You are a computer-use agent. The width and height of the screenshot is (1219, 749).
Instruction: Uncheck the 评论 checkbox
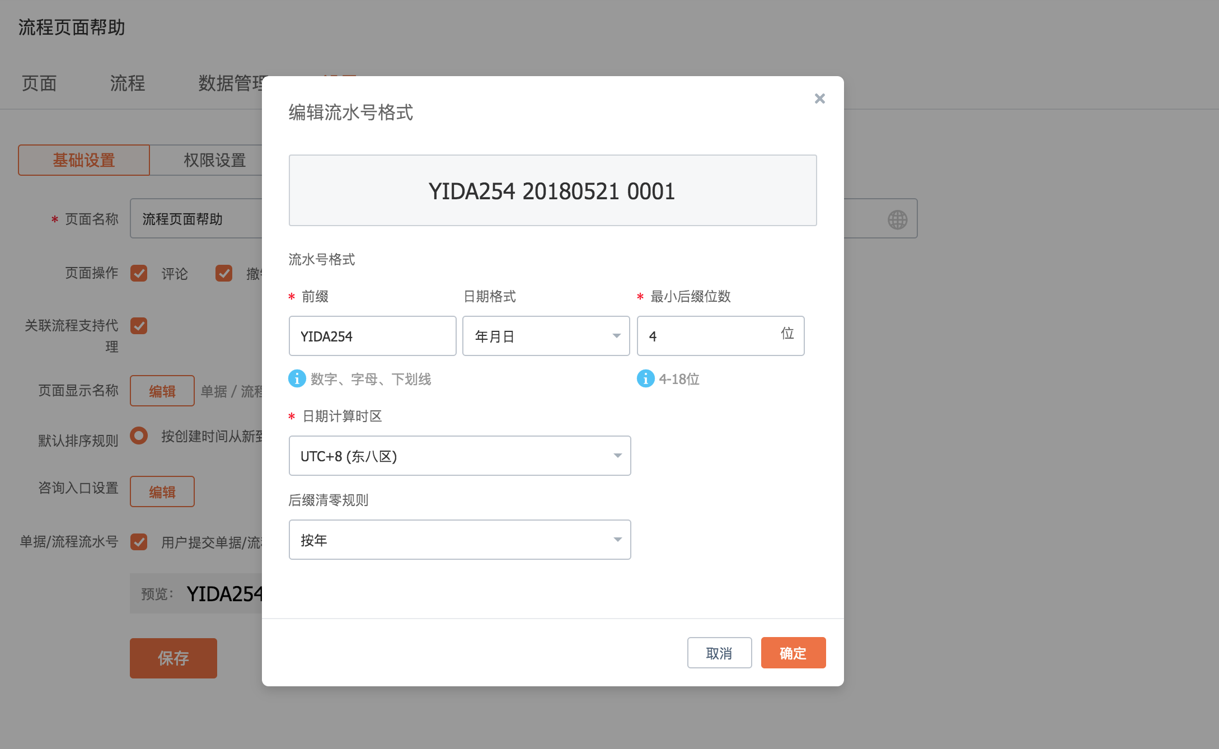coord(139,273)
